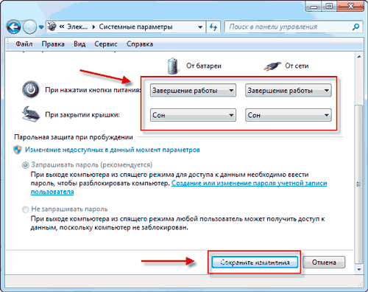This screenshot has height=292, width=368.
Task: Click the magnifier search icon
Action: 356,27
